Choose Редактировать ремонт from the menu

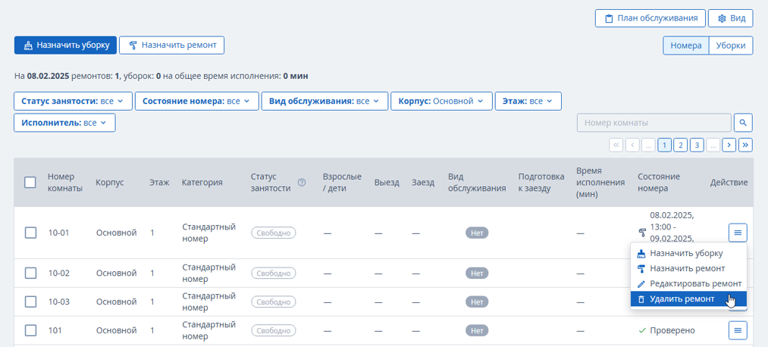688,284
